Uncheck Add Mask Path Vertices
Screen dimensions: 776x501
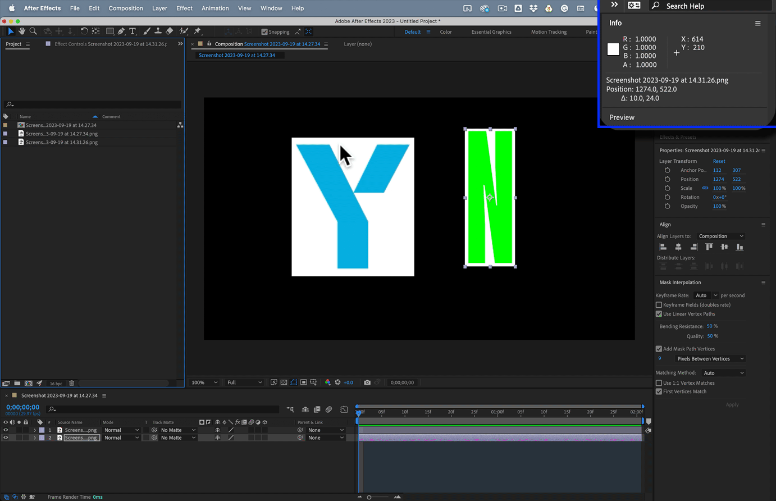point(659,349)
